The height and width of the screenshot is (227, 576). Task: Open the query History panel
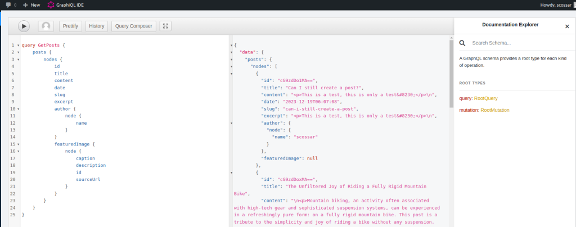97,26
